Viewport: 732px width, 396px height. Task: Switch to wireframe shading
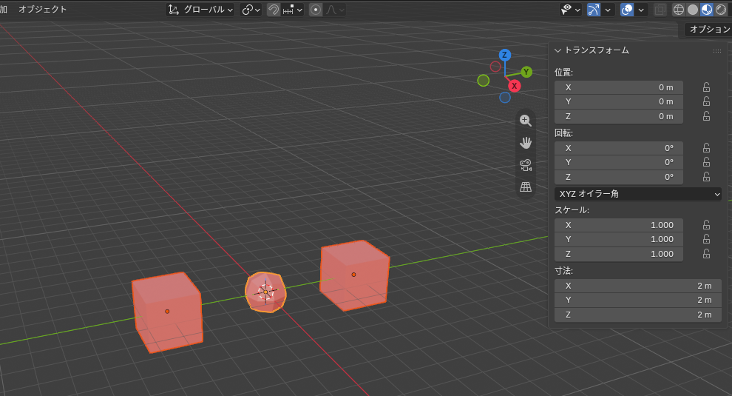click(679, 10)
